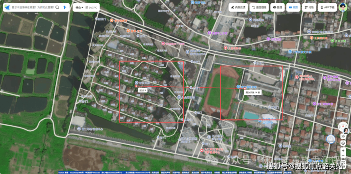The height and width of the screenshot is (174, 351).
Task: Click the magnifier search icon
Action: 57,8
